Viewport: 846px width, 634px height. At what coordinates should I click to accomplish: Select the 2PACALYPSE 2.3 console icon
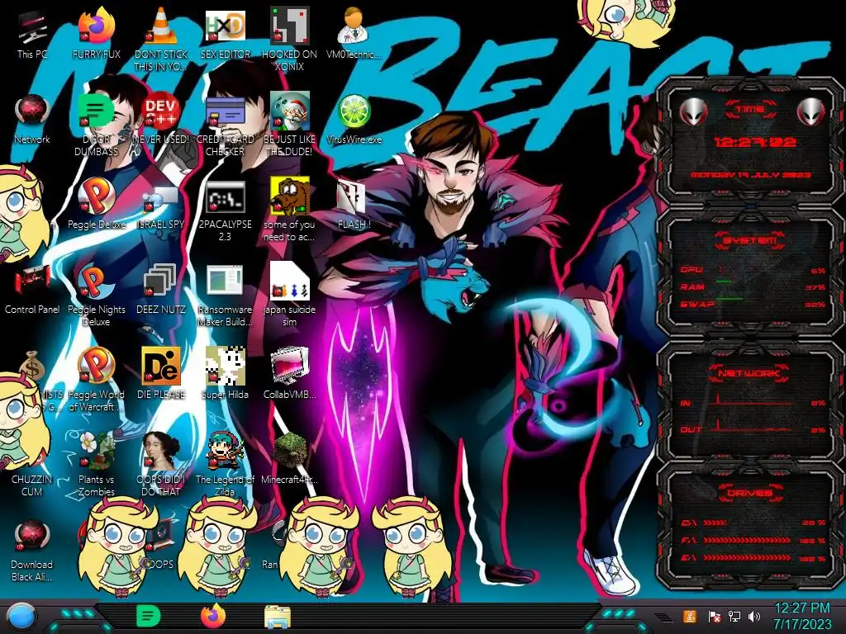tap(225, 211)
